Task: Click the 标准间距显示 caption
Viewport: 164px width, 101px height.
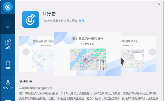Action: [46, 45]
